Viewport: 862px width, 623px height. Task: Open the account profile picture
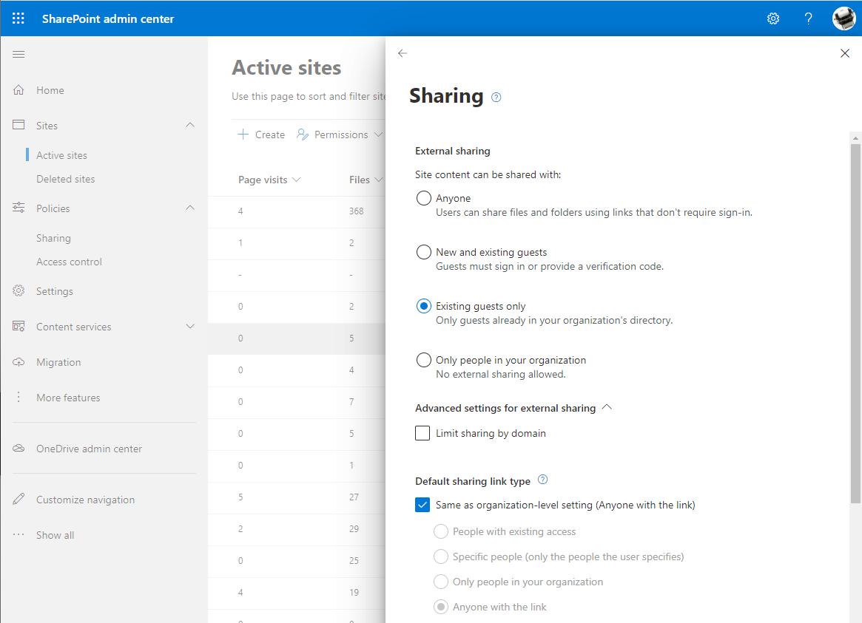844,18
